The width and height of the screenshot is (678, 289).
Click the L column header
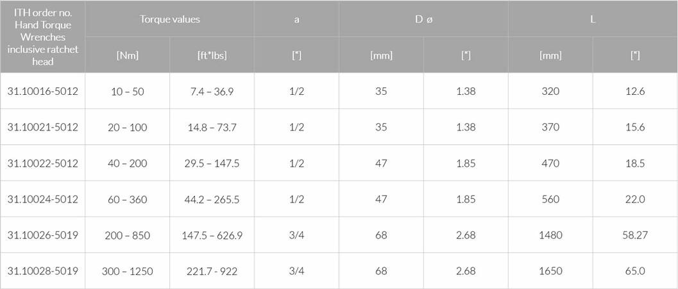click(593, 19)
